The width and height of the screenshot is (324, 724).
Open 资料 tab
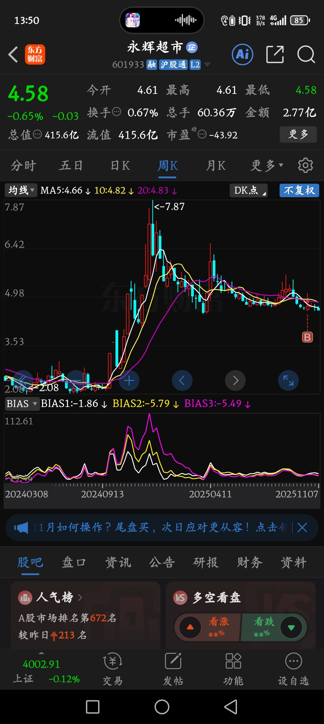[x=294, y=562]
